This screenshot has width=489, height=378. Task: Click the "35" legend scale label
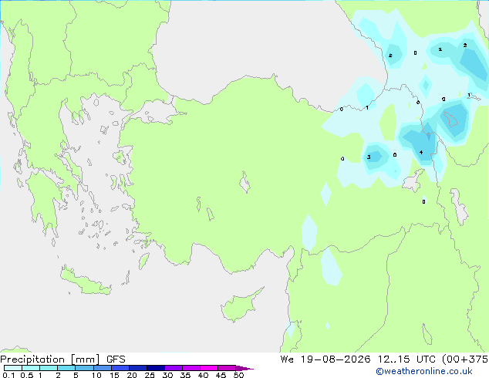click(185, 375)
